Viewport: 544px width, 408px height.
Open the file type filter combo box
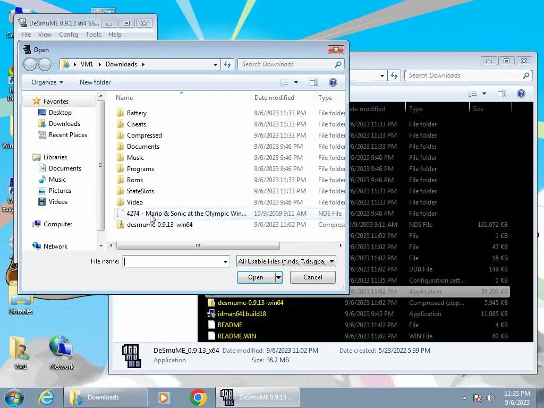pos(286,261)
